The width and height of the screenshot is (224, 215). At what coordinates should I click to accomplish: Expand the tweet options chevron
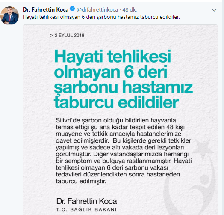click(x=214, y=10)
